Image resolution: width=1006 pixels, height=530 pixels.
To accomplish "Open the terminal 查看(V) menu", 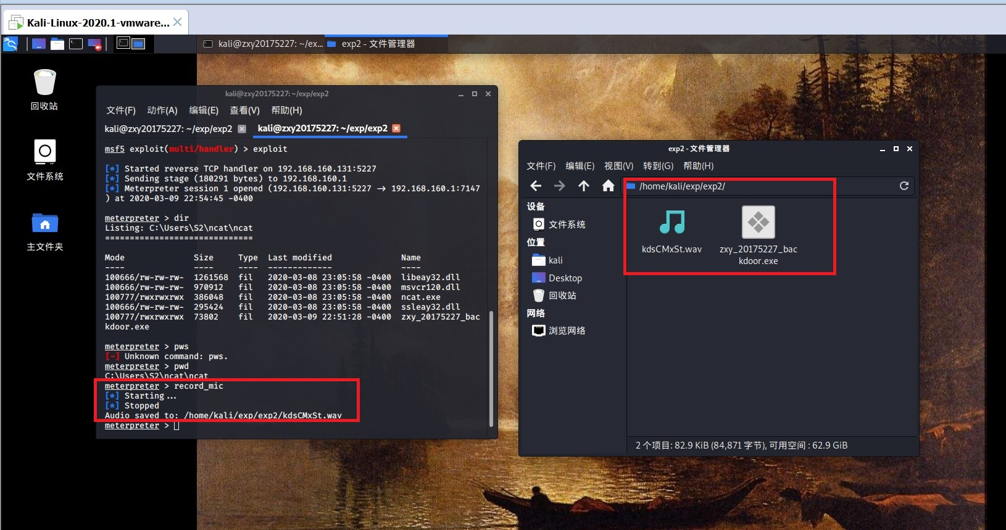I will (245, 110).
